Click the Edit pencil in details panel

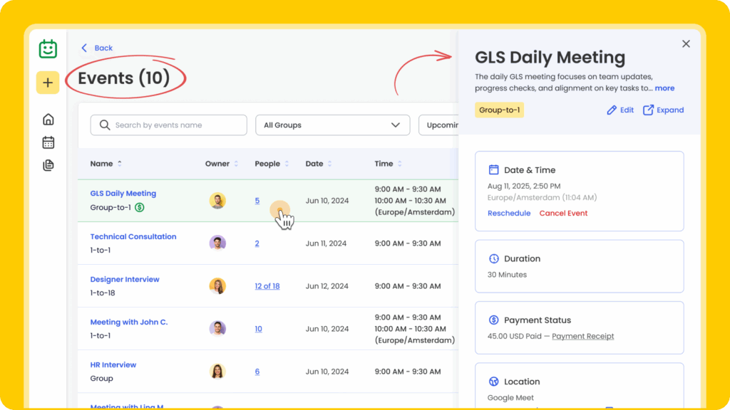pos(620,110)
